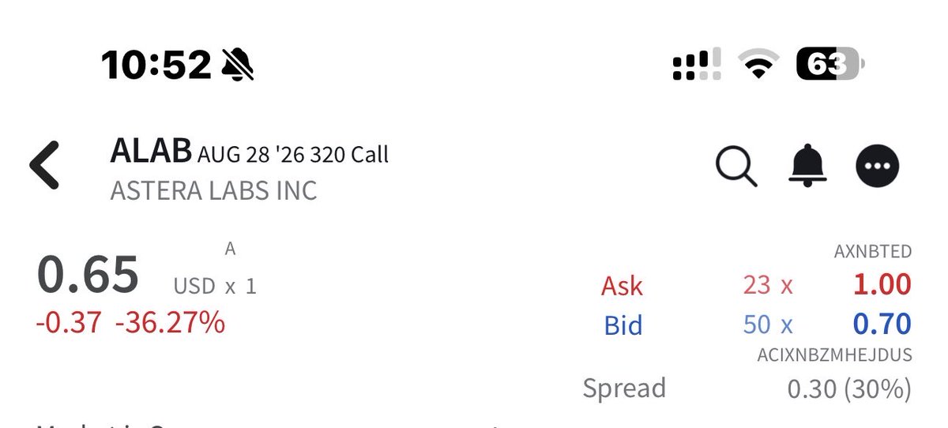
Task: Tap the Wi-Fi status icon
Action: pyautogui.click(x=758, y=65)
